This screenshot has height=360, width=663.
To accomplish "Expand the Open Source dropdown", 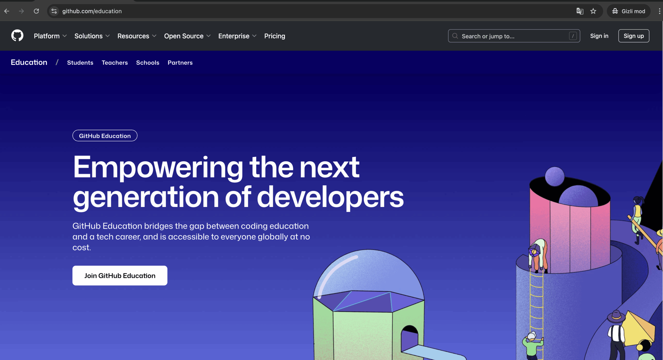I will coord(187,36).
